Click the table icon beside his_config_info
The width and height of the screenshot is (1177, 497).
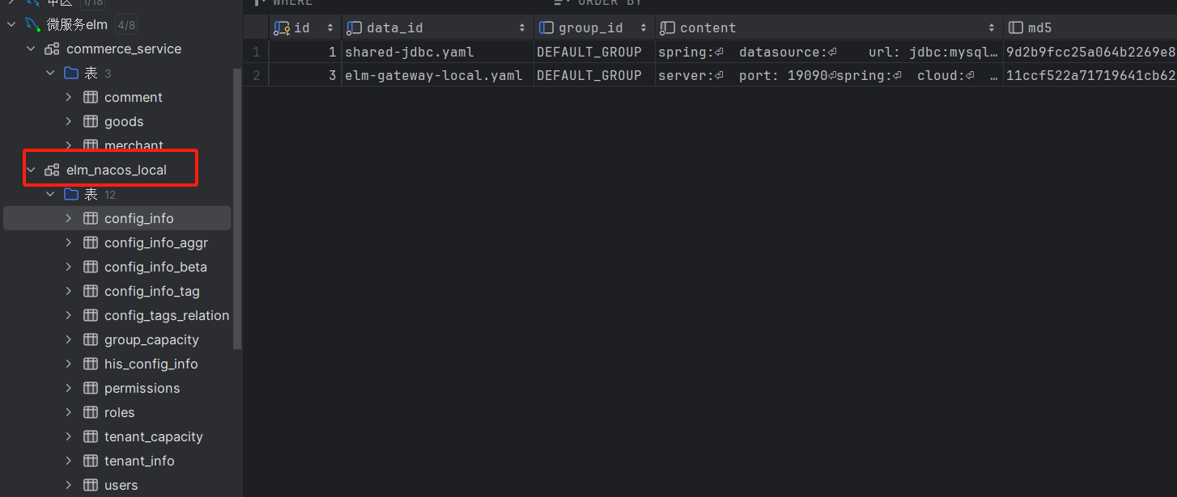pos(91,364)
